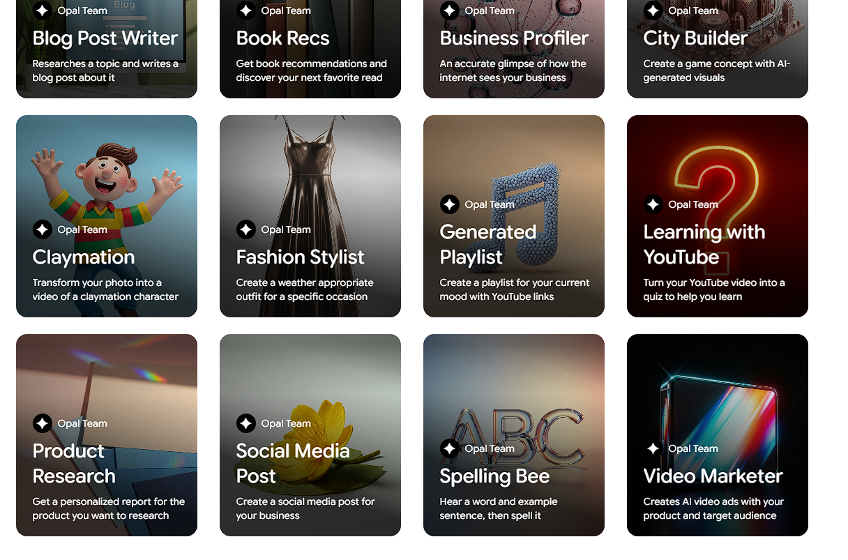Click the sparkle icon on the Business Profiler card
848x560 pixels.
(450, 10)
